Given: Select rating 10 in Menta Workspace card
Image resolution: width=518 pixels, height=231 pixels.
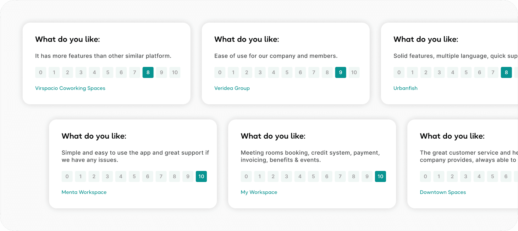Looking at the screenshot, I should click(x=201, y=177).
